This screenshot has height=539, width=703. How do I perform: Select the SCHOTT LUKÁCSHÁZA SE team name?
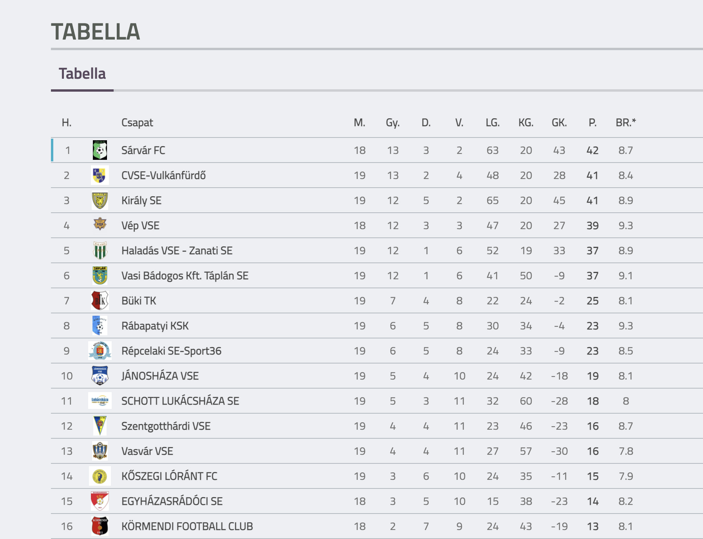tap(180, 401)
